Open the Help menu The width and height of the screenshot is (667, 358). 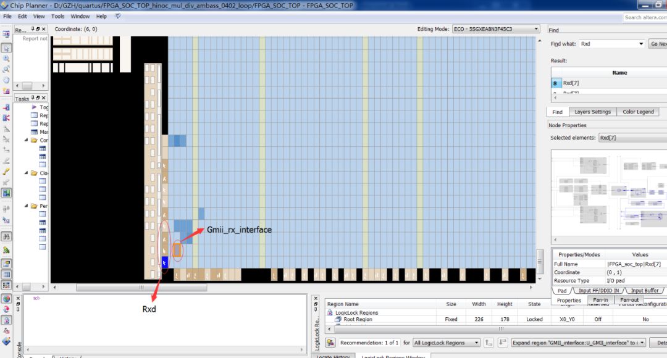[x=101, y=16]
